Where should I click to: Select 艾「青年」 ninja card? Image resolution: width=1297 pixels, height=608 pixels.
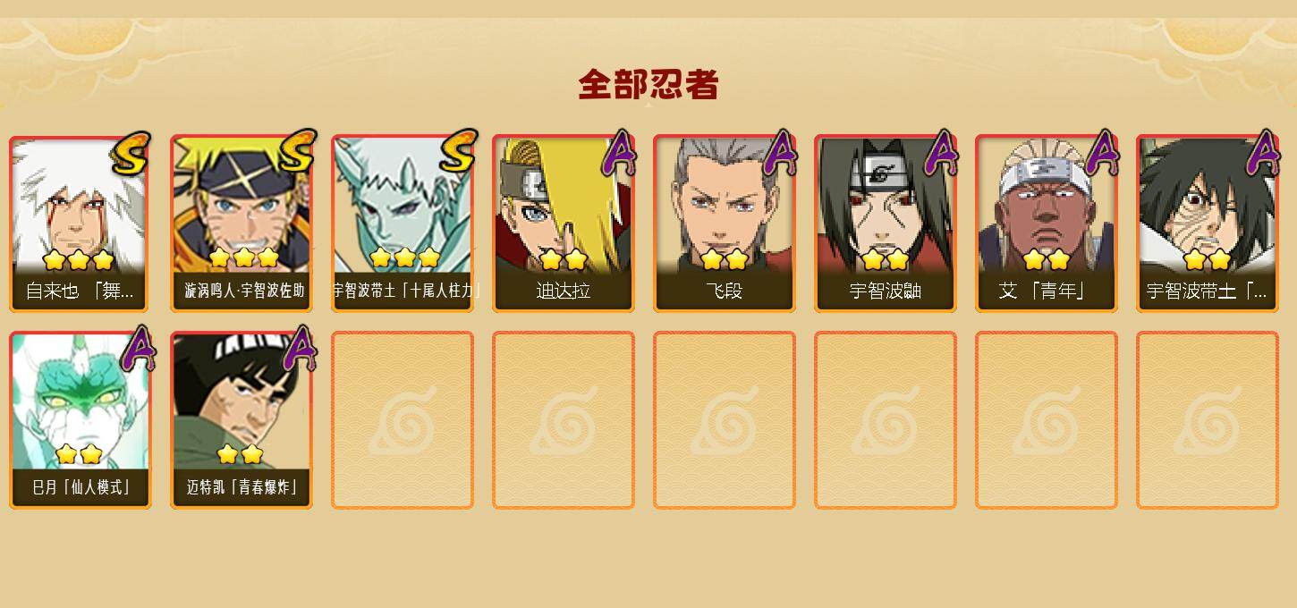pos(1047,224)
